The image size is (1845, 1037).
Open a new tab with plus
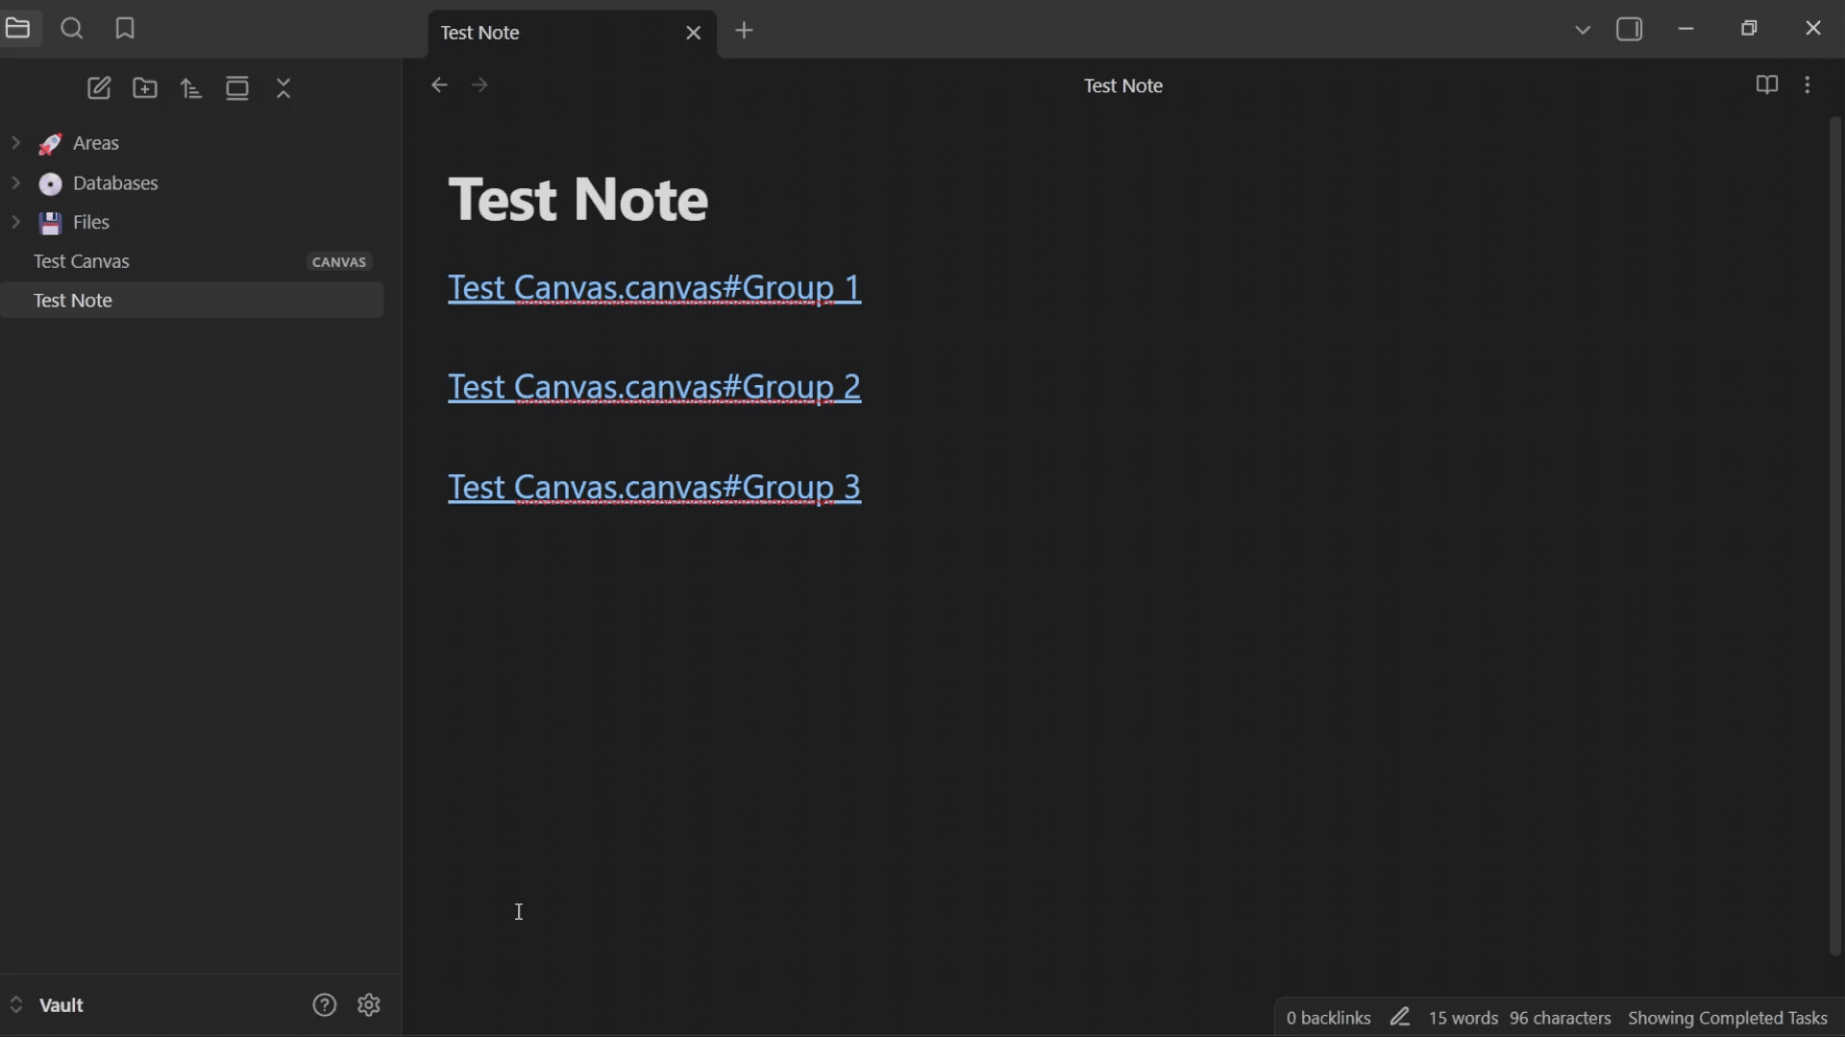[x=744, y=31]
